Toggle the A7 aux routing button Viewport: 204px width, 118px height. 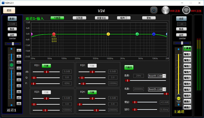19,98
